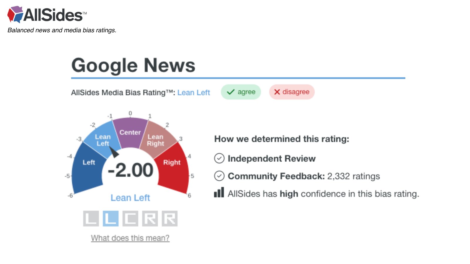Click the -2.00 bias score value
The image size is (470, 264).
[130, 170]
